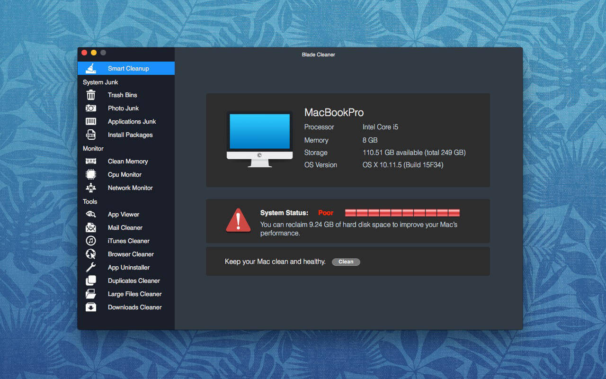Click the OS X 10.11.5 version value
This screenshot has width=606, height=379.
coord(403,165)
